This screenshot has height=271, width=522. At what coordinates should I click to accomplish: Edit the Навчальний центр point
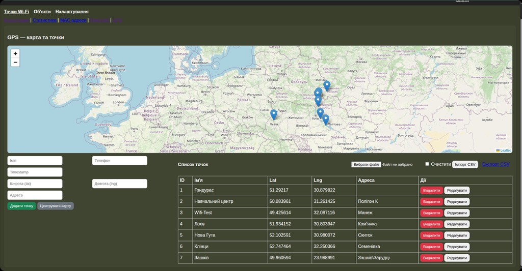[x=457, y=201]
